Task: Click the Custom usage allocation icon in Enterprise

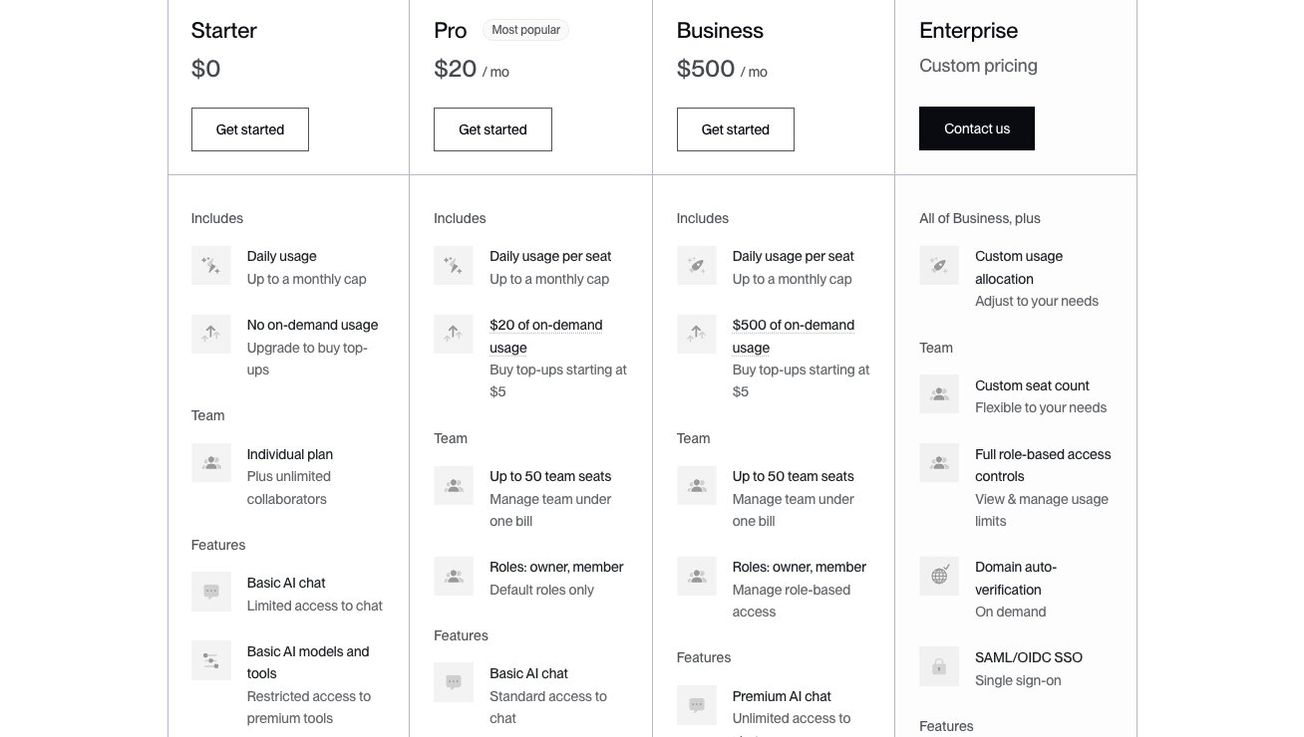Action: click(939, 265)
